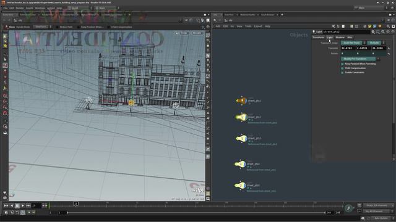Open parameter pane gear settings icon

coord(373,31)
